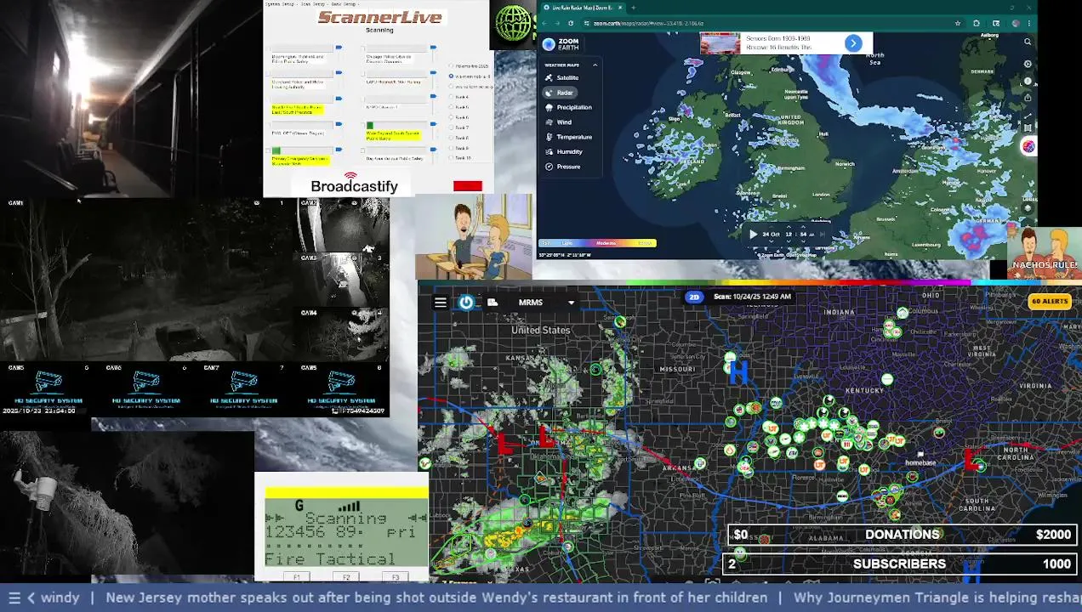Step the Zoom Earth hour value up

(x=789, y=227)
